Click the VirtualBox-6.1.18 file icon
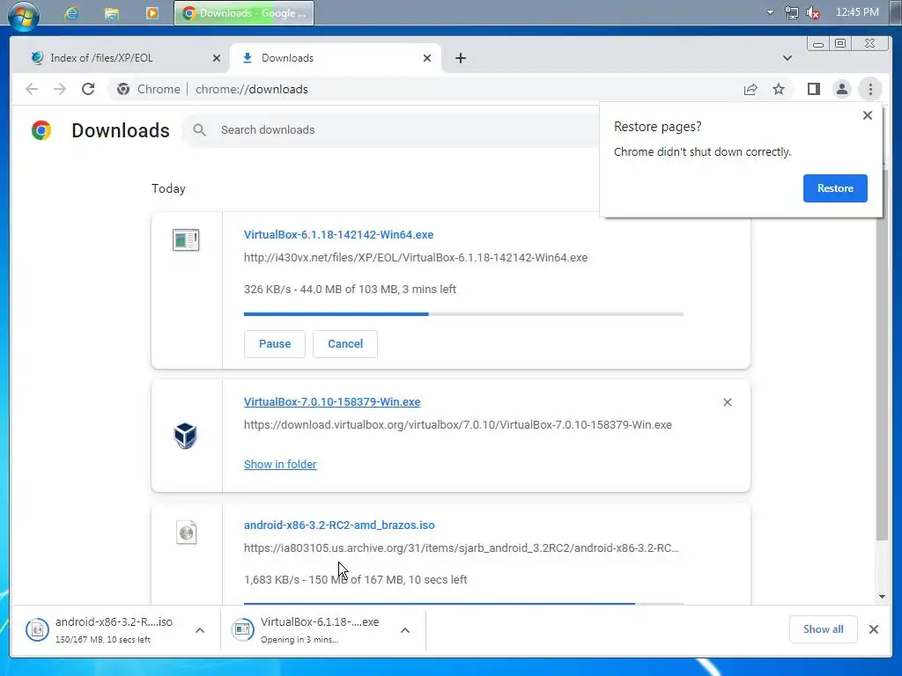This screenshot has height=676, width=902. pos(186,239)
